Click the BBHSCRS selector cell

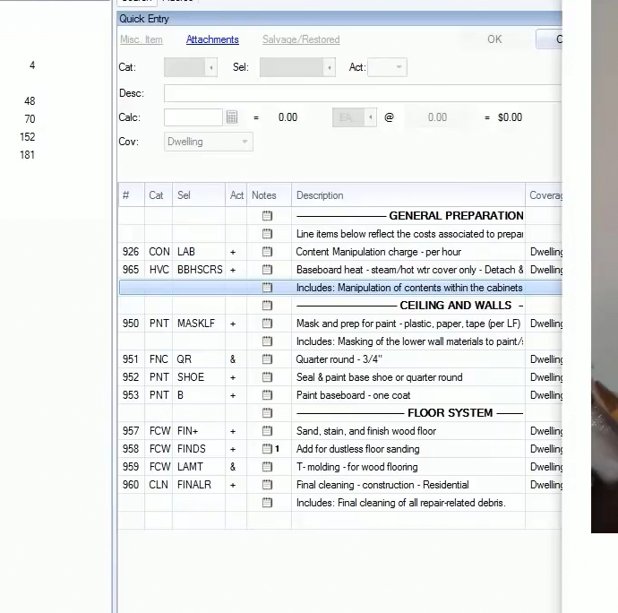pos(200,270)
